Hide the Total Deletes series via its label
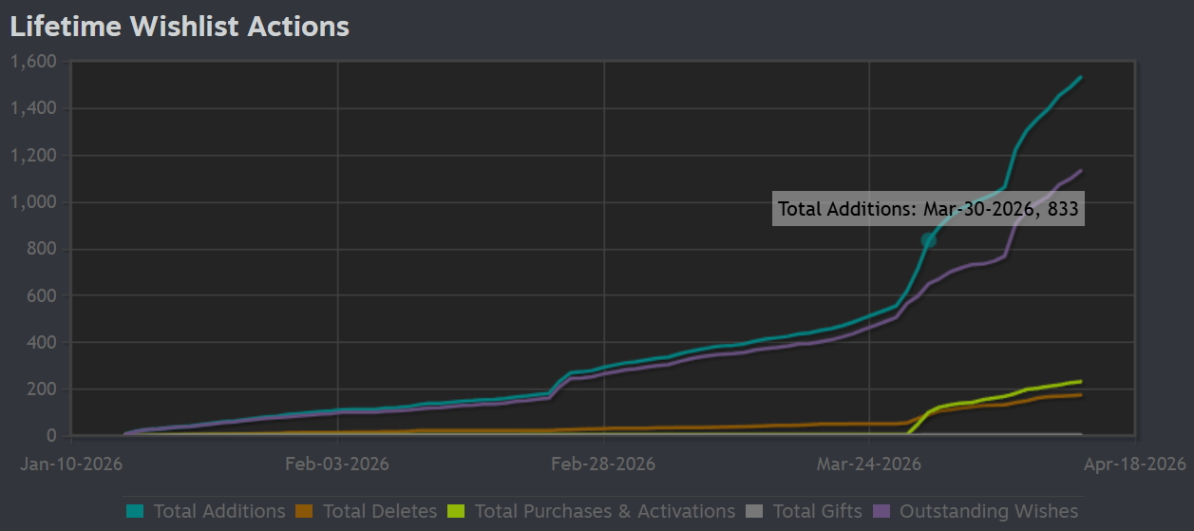The width and height of the screenshot is (1194, 531). pos(380,512)
